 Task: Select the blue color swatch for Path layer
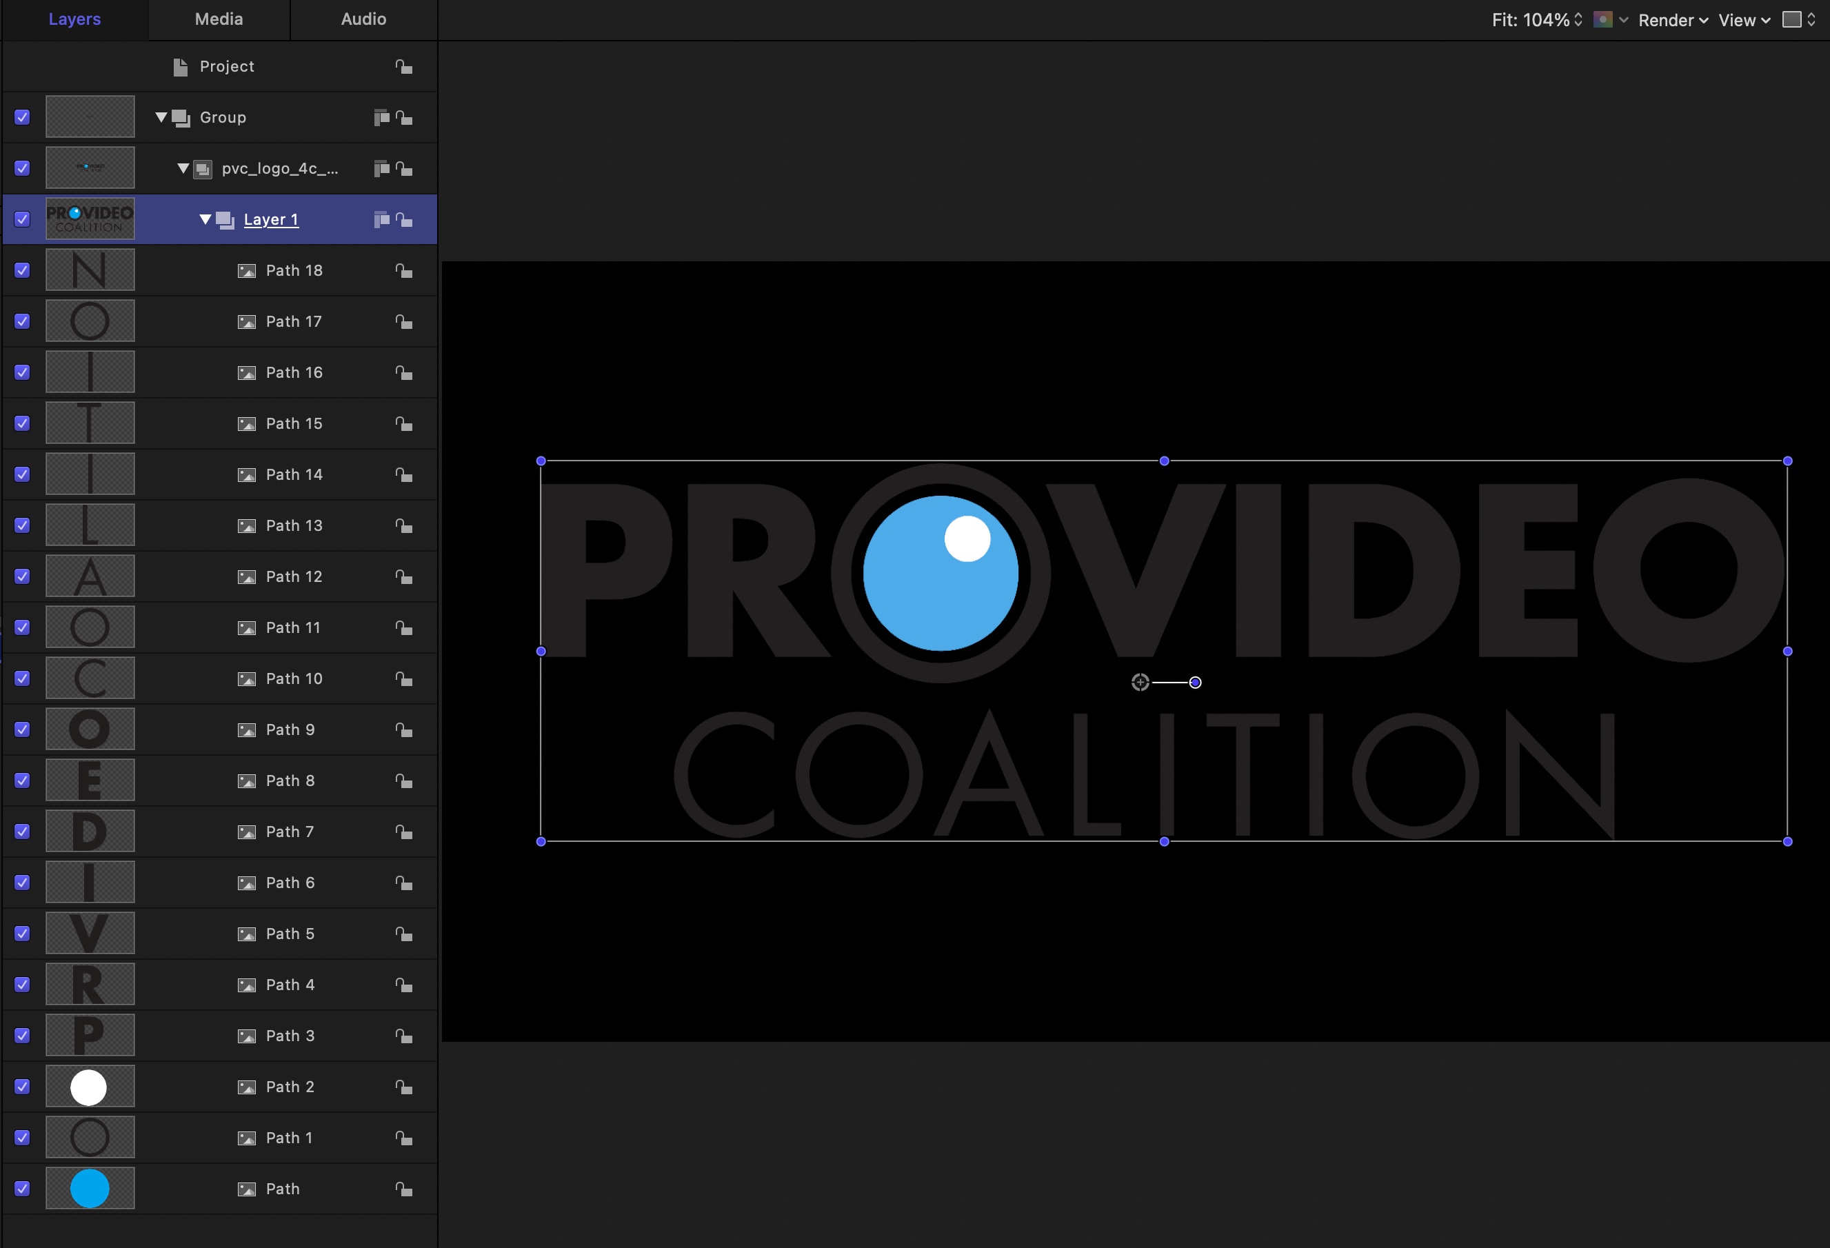[89, 1189]
